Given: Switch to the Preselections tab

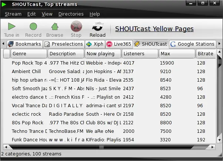Looking at the screenshot, I should pos(64,44).
